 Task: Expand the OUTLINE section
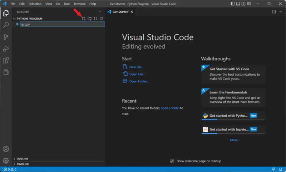pyautogui.click(x=59, y=159)
